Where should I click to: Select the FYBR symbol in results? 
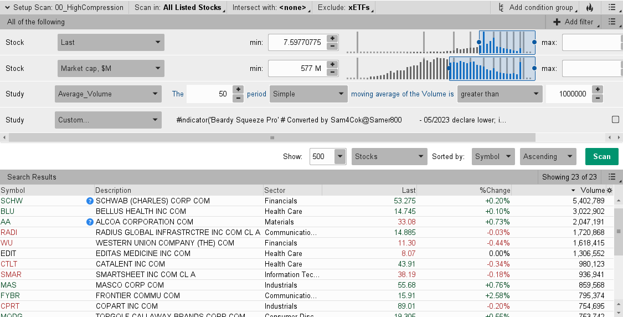(10, 295)
